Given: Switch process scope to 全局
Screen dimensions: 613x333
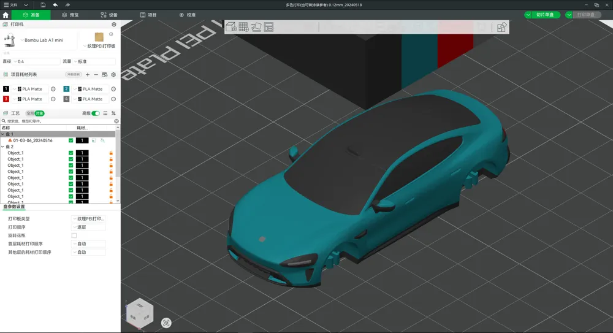Looking at the screenshot, I should point(29,113).
